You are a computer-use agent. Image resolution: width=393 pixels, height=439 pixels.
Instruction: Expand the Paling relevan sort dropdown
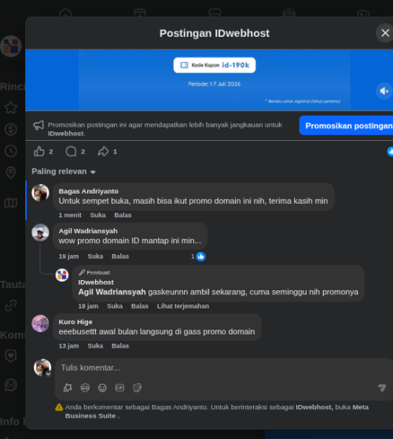64,172
